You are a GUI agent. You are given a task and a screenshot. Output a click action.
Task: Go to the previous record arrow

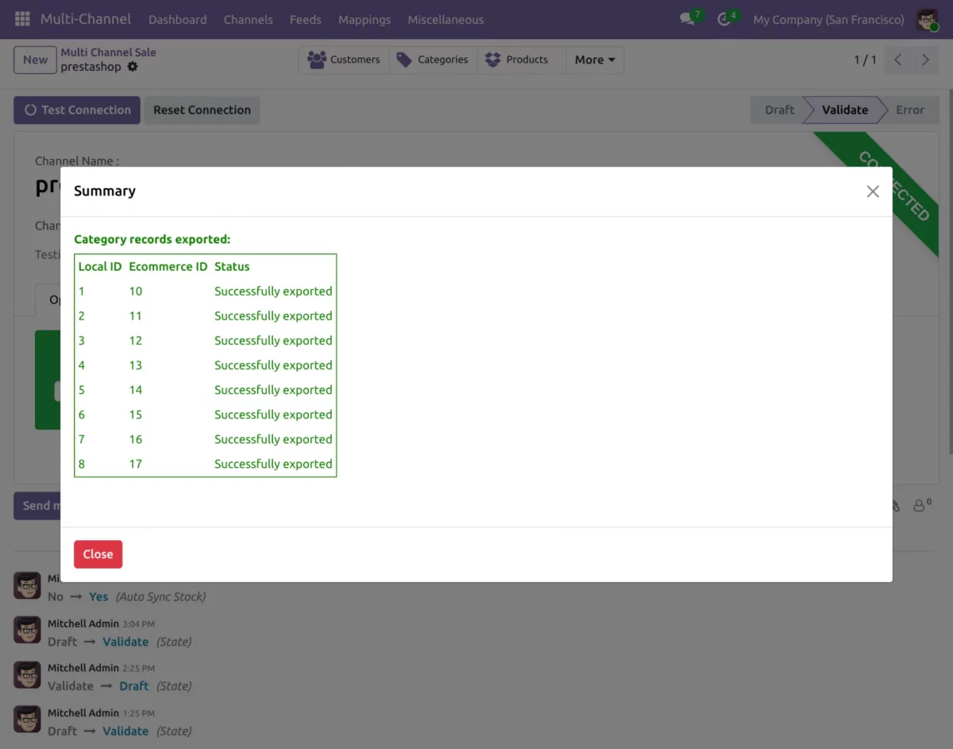click(x=898, y=60)
